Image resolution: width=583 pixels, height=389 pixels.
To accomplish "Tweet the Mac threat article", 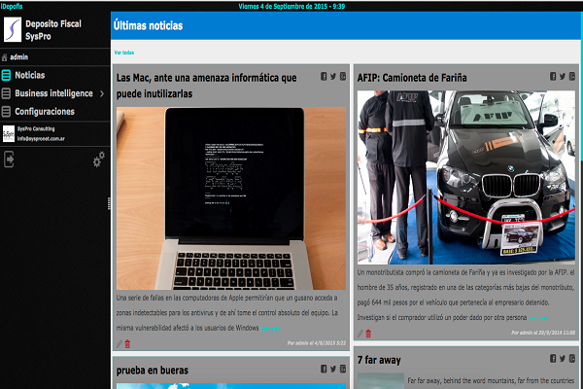I will (x=333, y=76).
